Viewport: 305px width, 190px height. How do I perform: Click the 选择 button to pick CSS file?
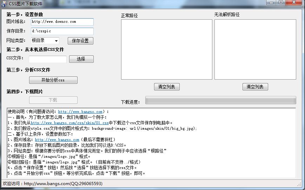(81, 59)
